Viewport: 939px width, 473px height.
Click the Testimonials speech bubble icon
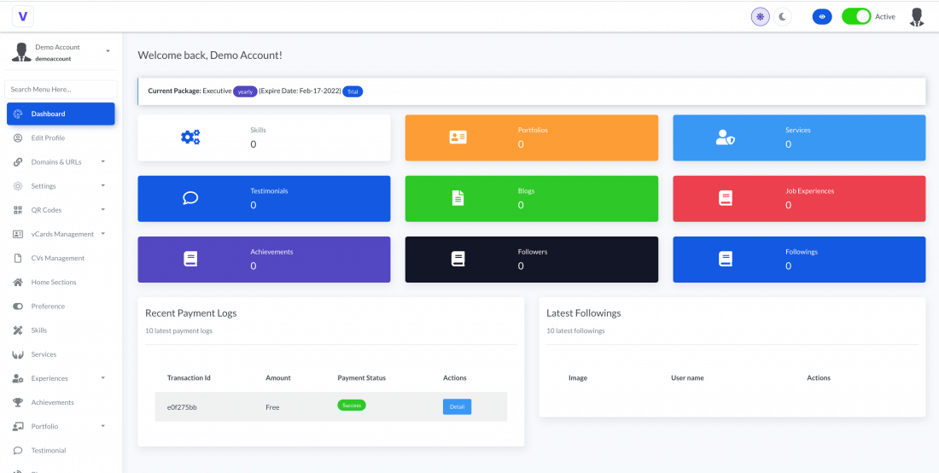pyautogui.click(x=190, y=198)
